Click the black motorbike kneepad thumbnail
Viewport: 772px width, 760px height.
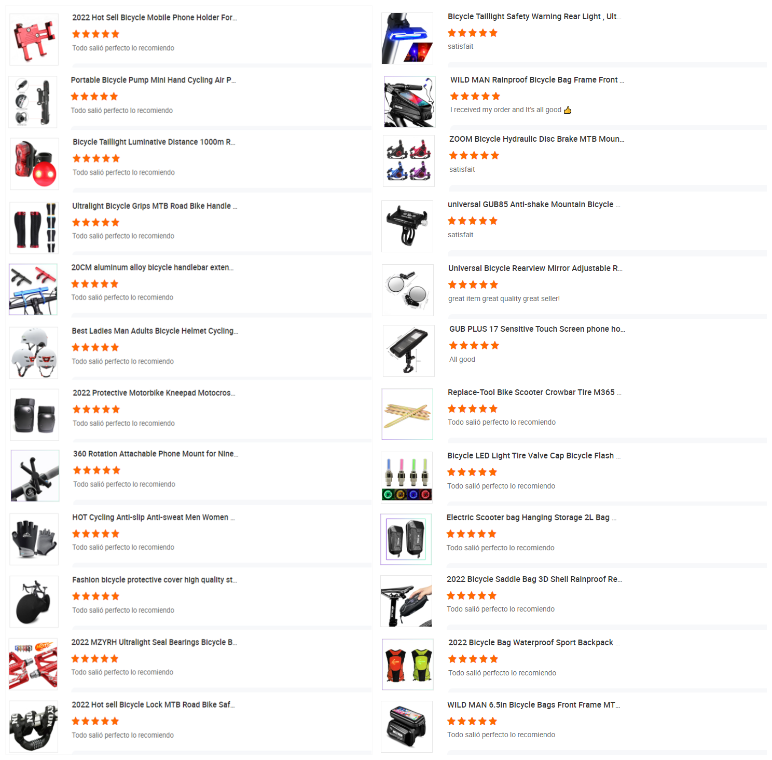tap(34, 415)
